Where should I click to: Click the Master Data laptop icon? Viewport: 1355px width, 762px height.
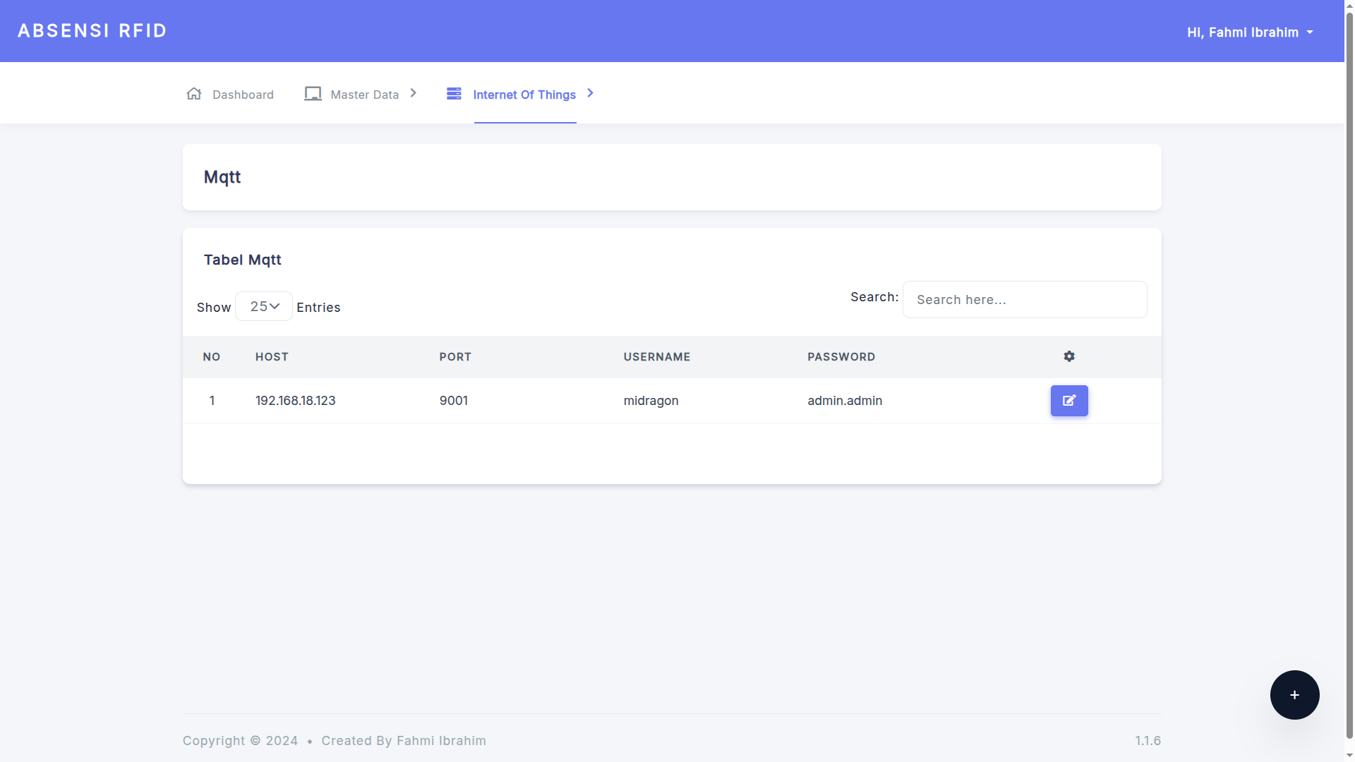pos(313,94)
